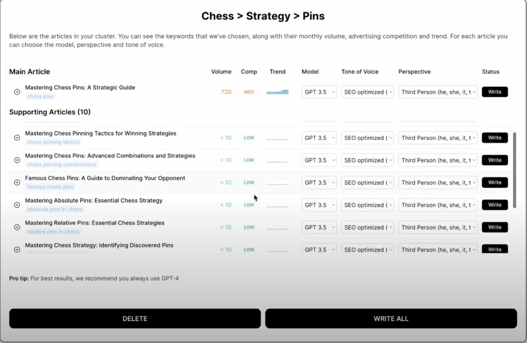
Task: Click the 'famous chess pins' keyword tag
Action: [50, 187]
